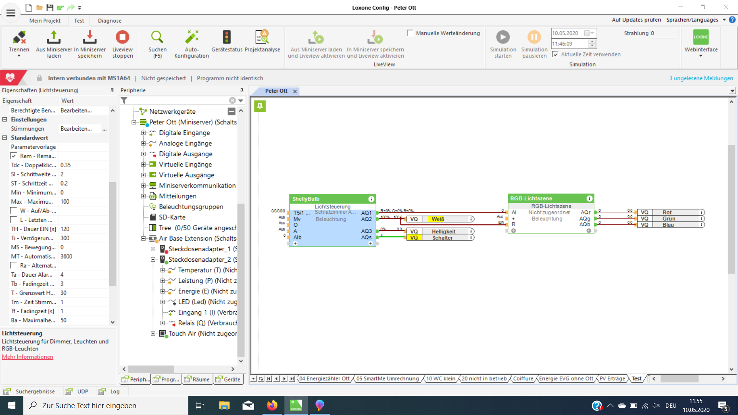Open Gerätestatus traffic light icon
738x415 pixels.
[x=226, y=38]
